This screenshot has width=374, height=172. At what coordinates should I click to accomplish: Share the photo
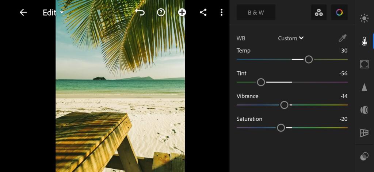tap(203, 12)
